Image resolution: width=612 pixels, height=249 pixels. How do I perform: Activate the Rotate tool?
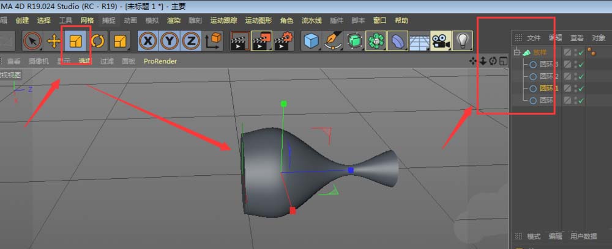click(98, 41)
